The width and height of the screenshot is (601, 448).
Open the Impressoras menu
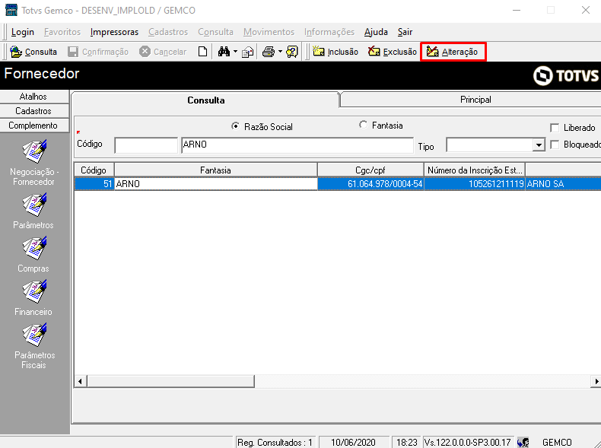coord(114,32)
